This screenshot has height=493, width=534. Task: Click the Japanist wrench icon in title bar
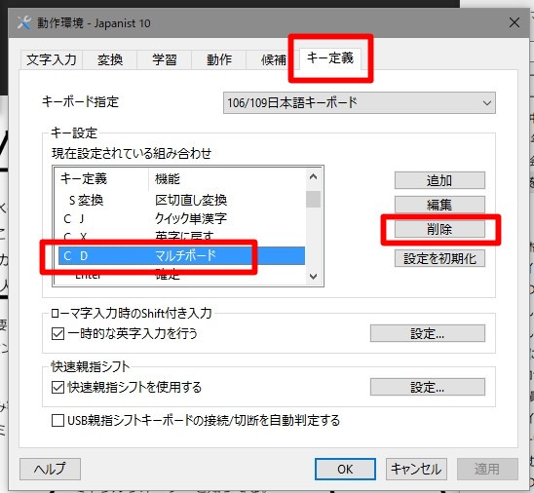coord(23,22)
